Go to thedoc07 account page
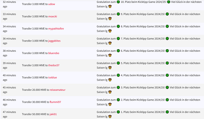 [x=54, y=65]
